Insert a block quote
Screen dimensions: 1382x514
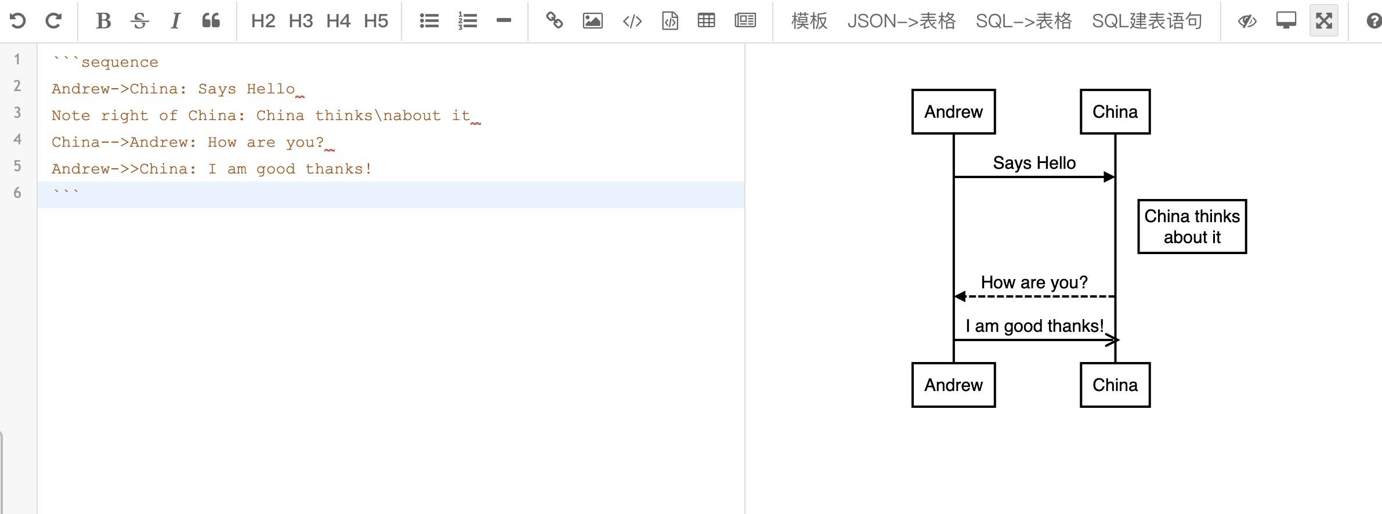(211, 21)
